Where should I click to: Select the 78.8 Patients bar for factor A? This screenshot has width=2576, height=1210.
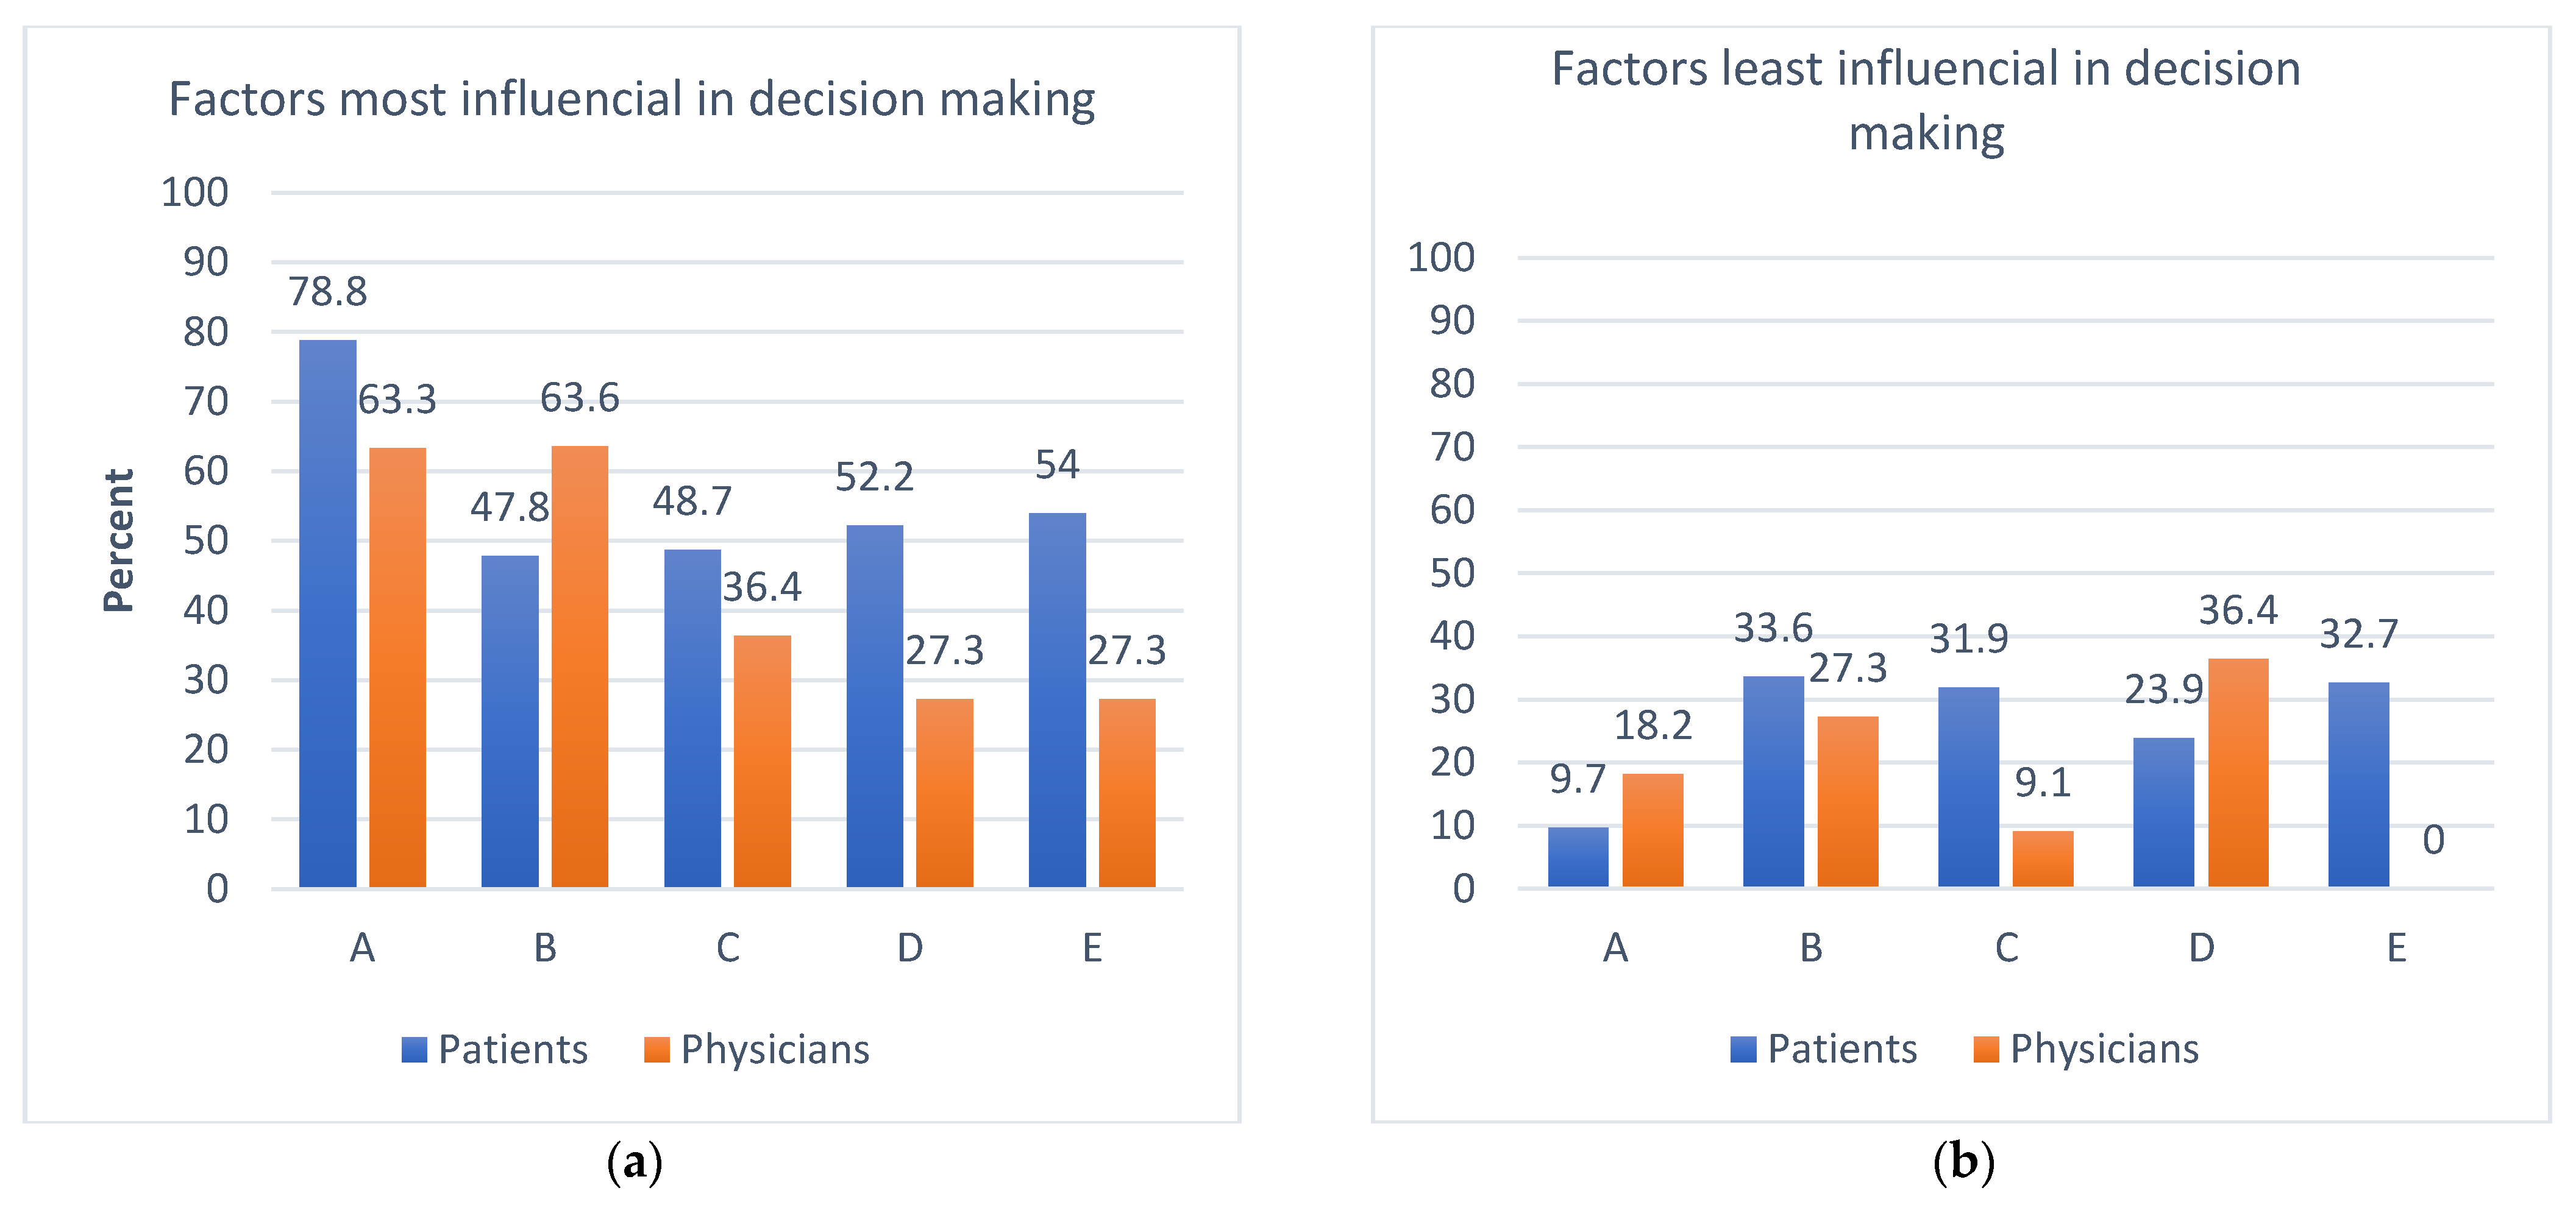[x=328, y=614]
